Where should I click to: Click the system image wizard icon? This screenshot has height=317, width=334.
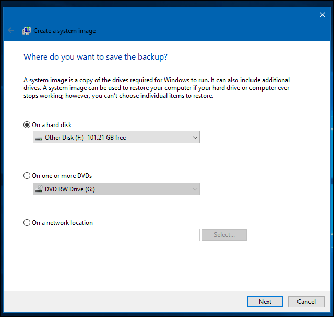click(27, 31)
